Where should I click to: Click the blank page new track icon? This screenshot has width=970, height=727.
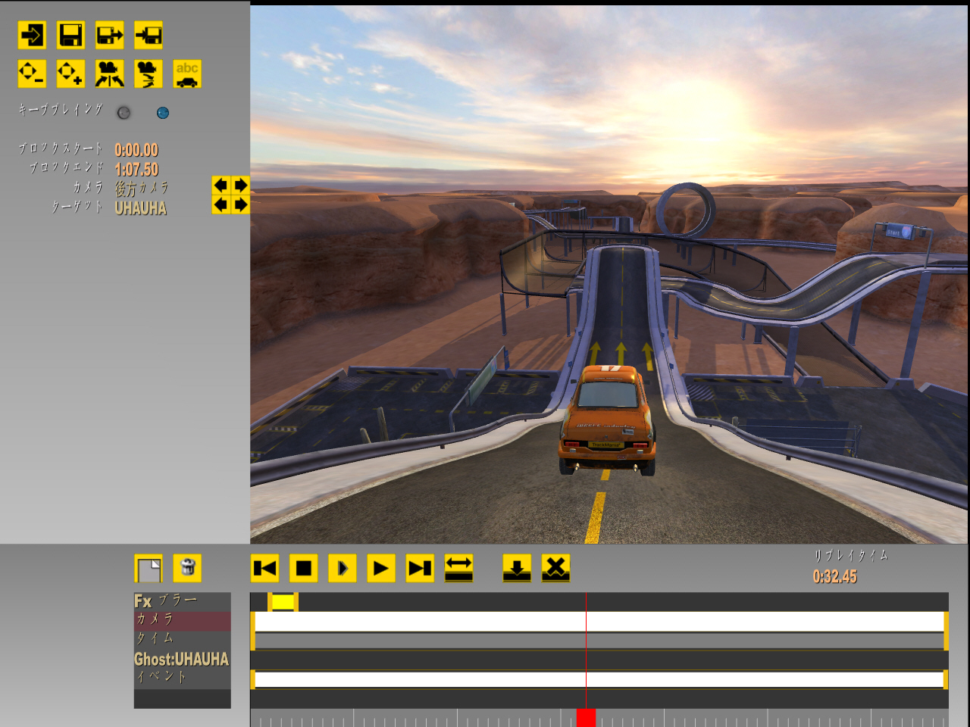[149, 569]
